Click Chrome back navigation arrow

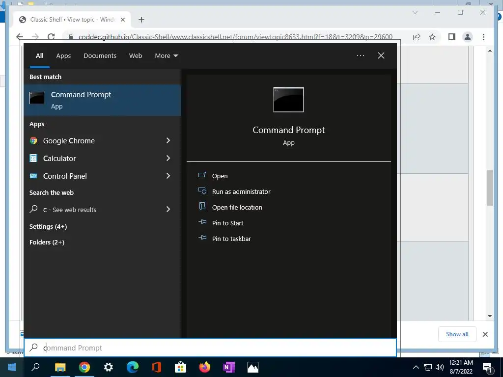pyautogui.click(x=20, y=37)
